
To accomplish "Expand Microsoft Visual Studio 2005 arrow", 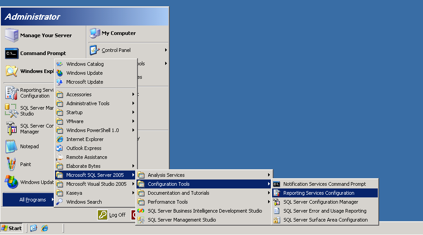I will [133, 184].
